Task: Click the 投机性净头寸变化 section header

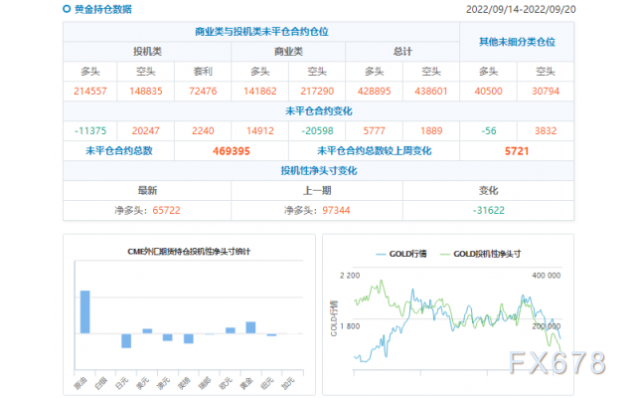Action: pyautogui.click(x=318, y=171)
